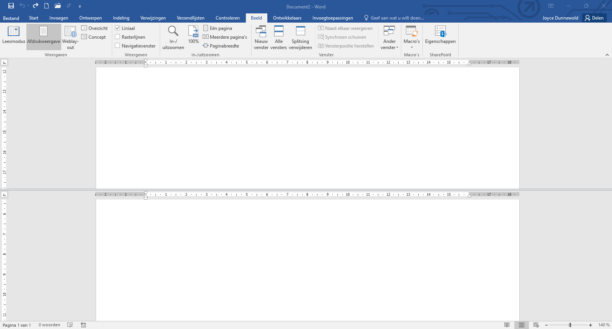This screenshot has width=612, height=329.
Task: Click the right margin marker on upper ruler
Action: pyautogui.click(x=469, y=64)
